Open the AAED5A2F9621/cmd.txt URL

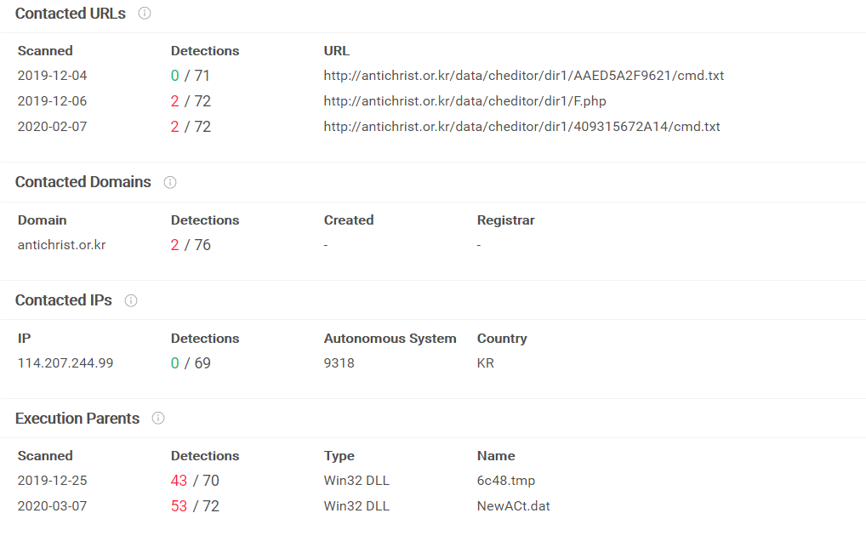pos(523,76)
